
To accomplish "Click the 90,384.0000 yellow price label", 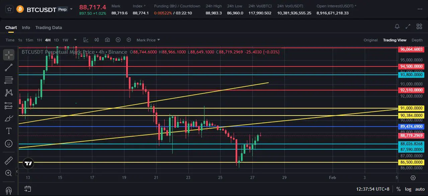I will 411,116.
